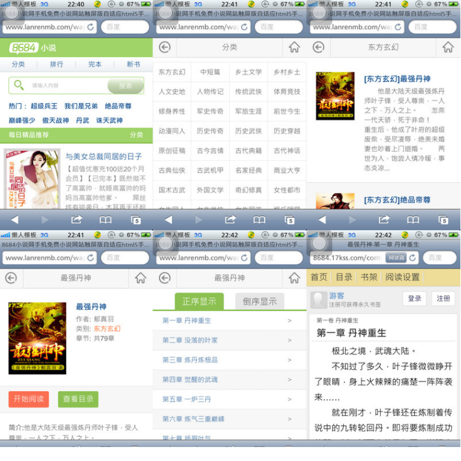Open chevron on 第五章 一炉三丹 row
The height and width of the screenshot is (461, 461).
tap(290, 399)
